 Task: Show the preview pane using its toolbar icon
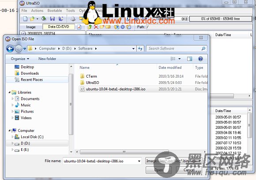pyautogui.click(x=189, y=59)
